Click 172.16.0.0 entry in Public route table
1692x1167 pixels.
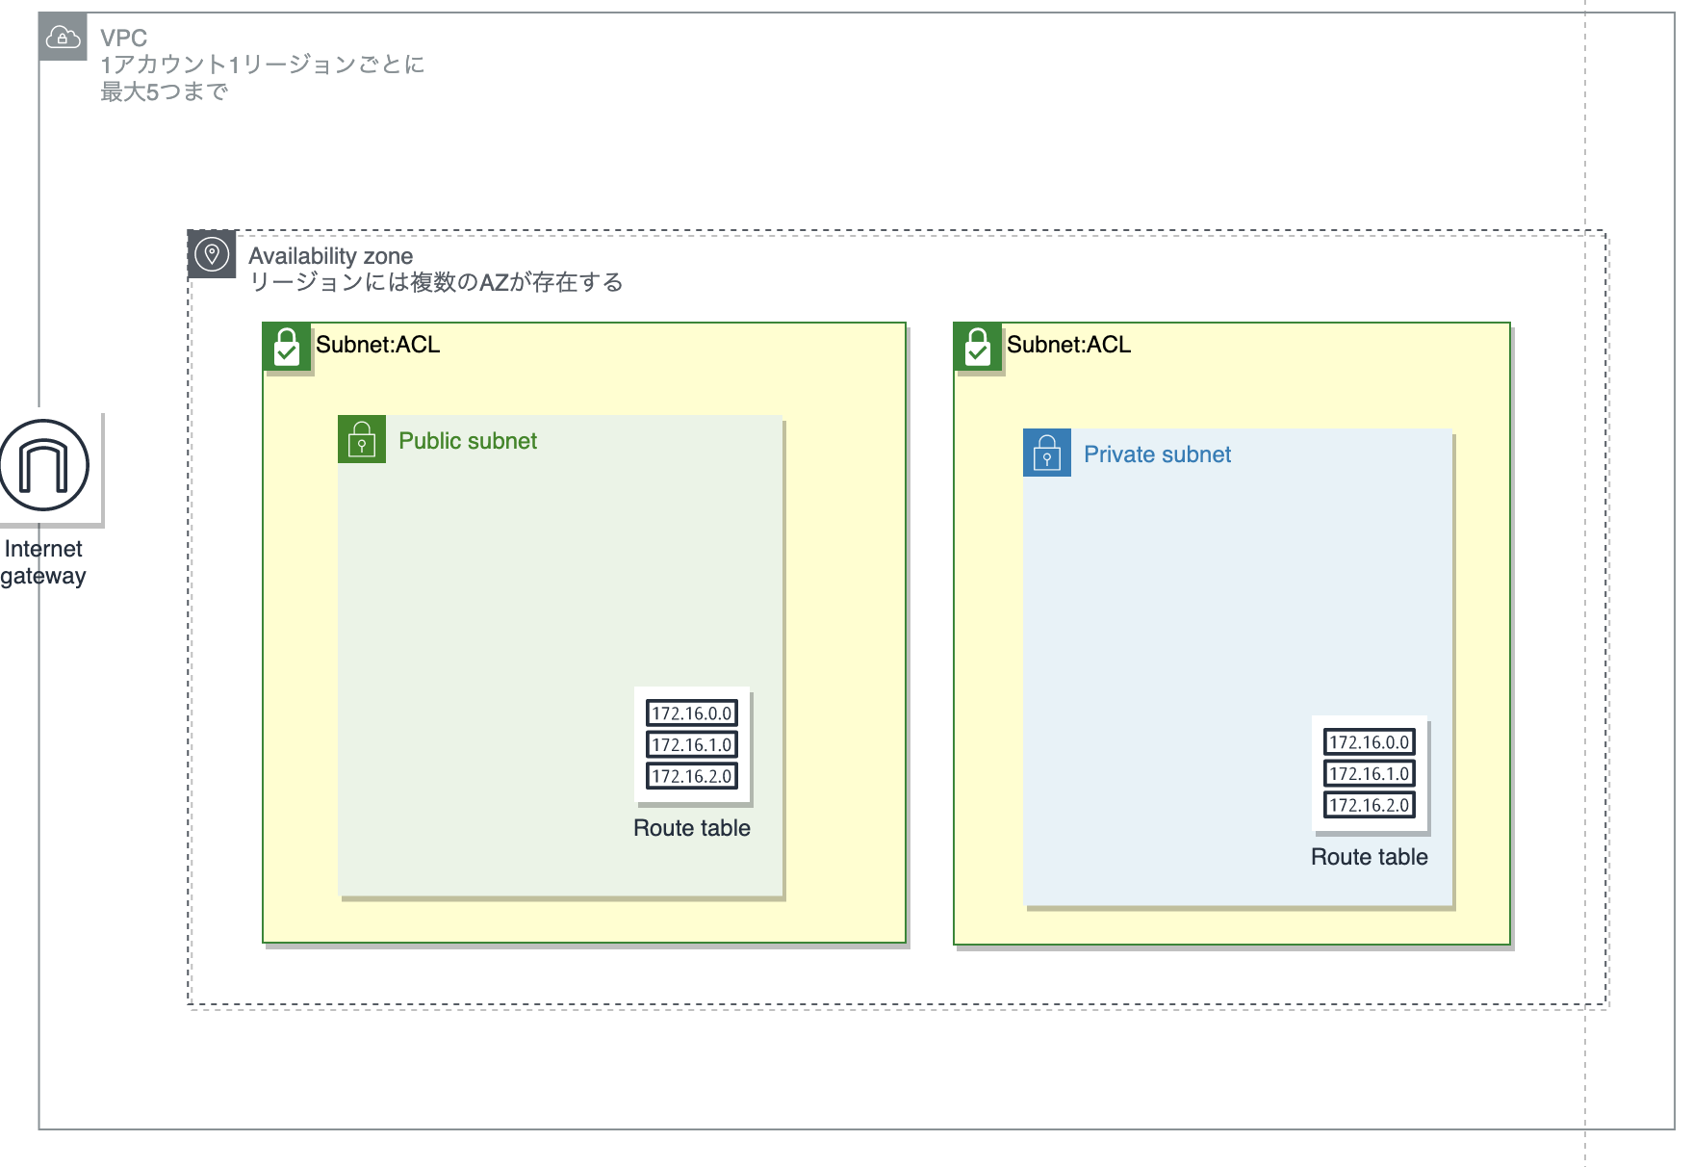click(692, 713)
